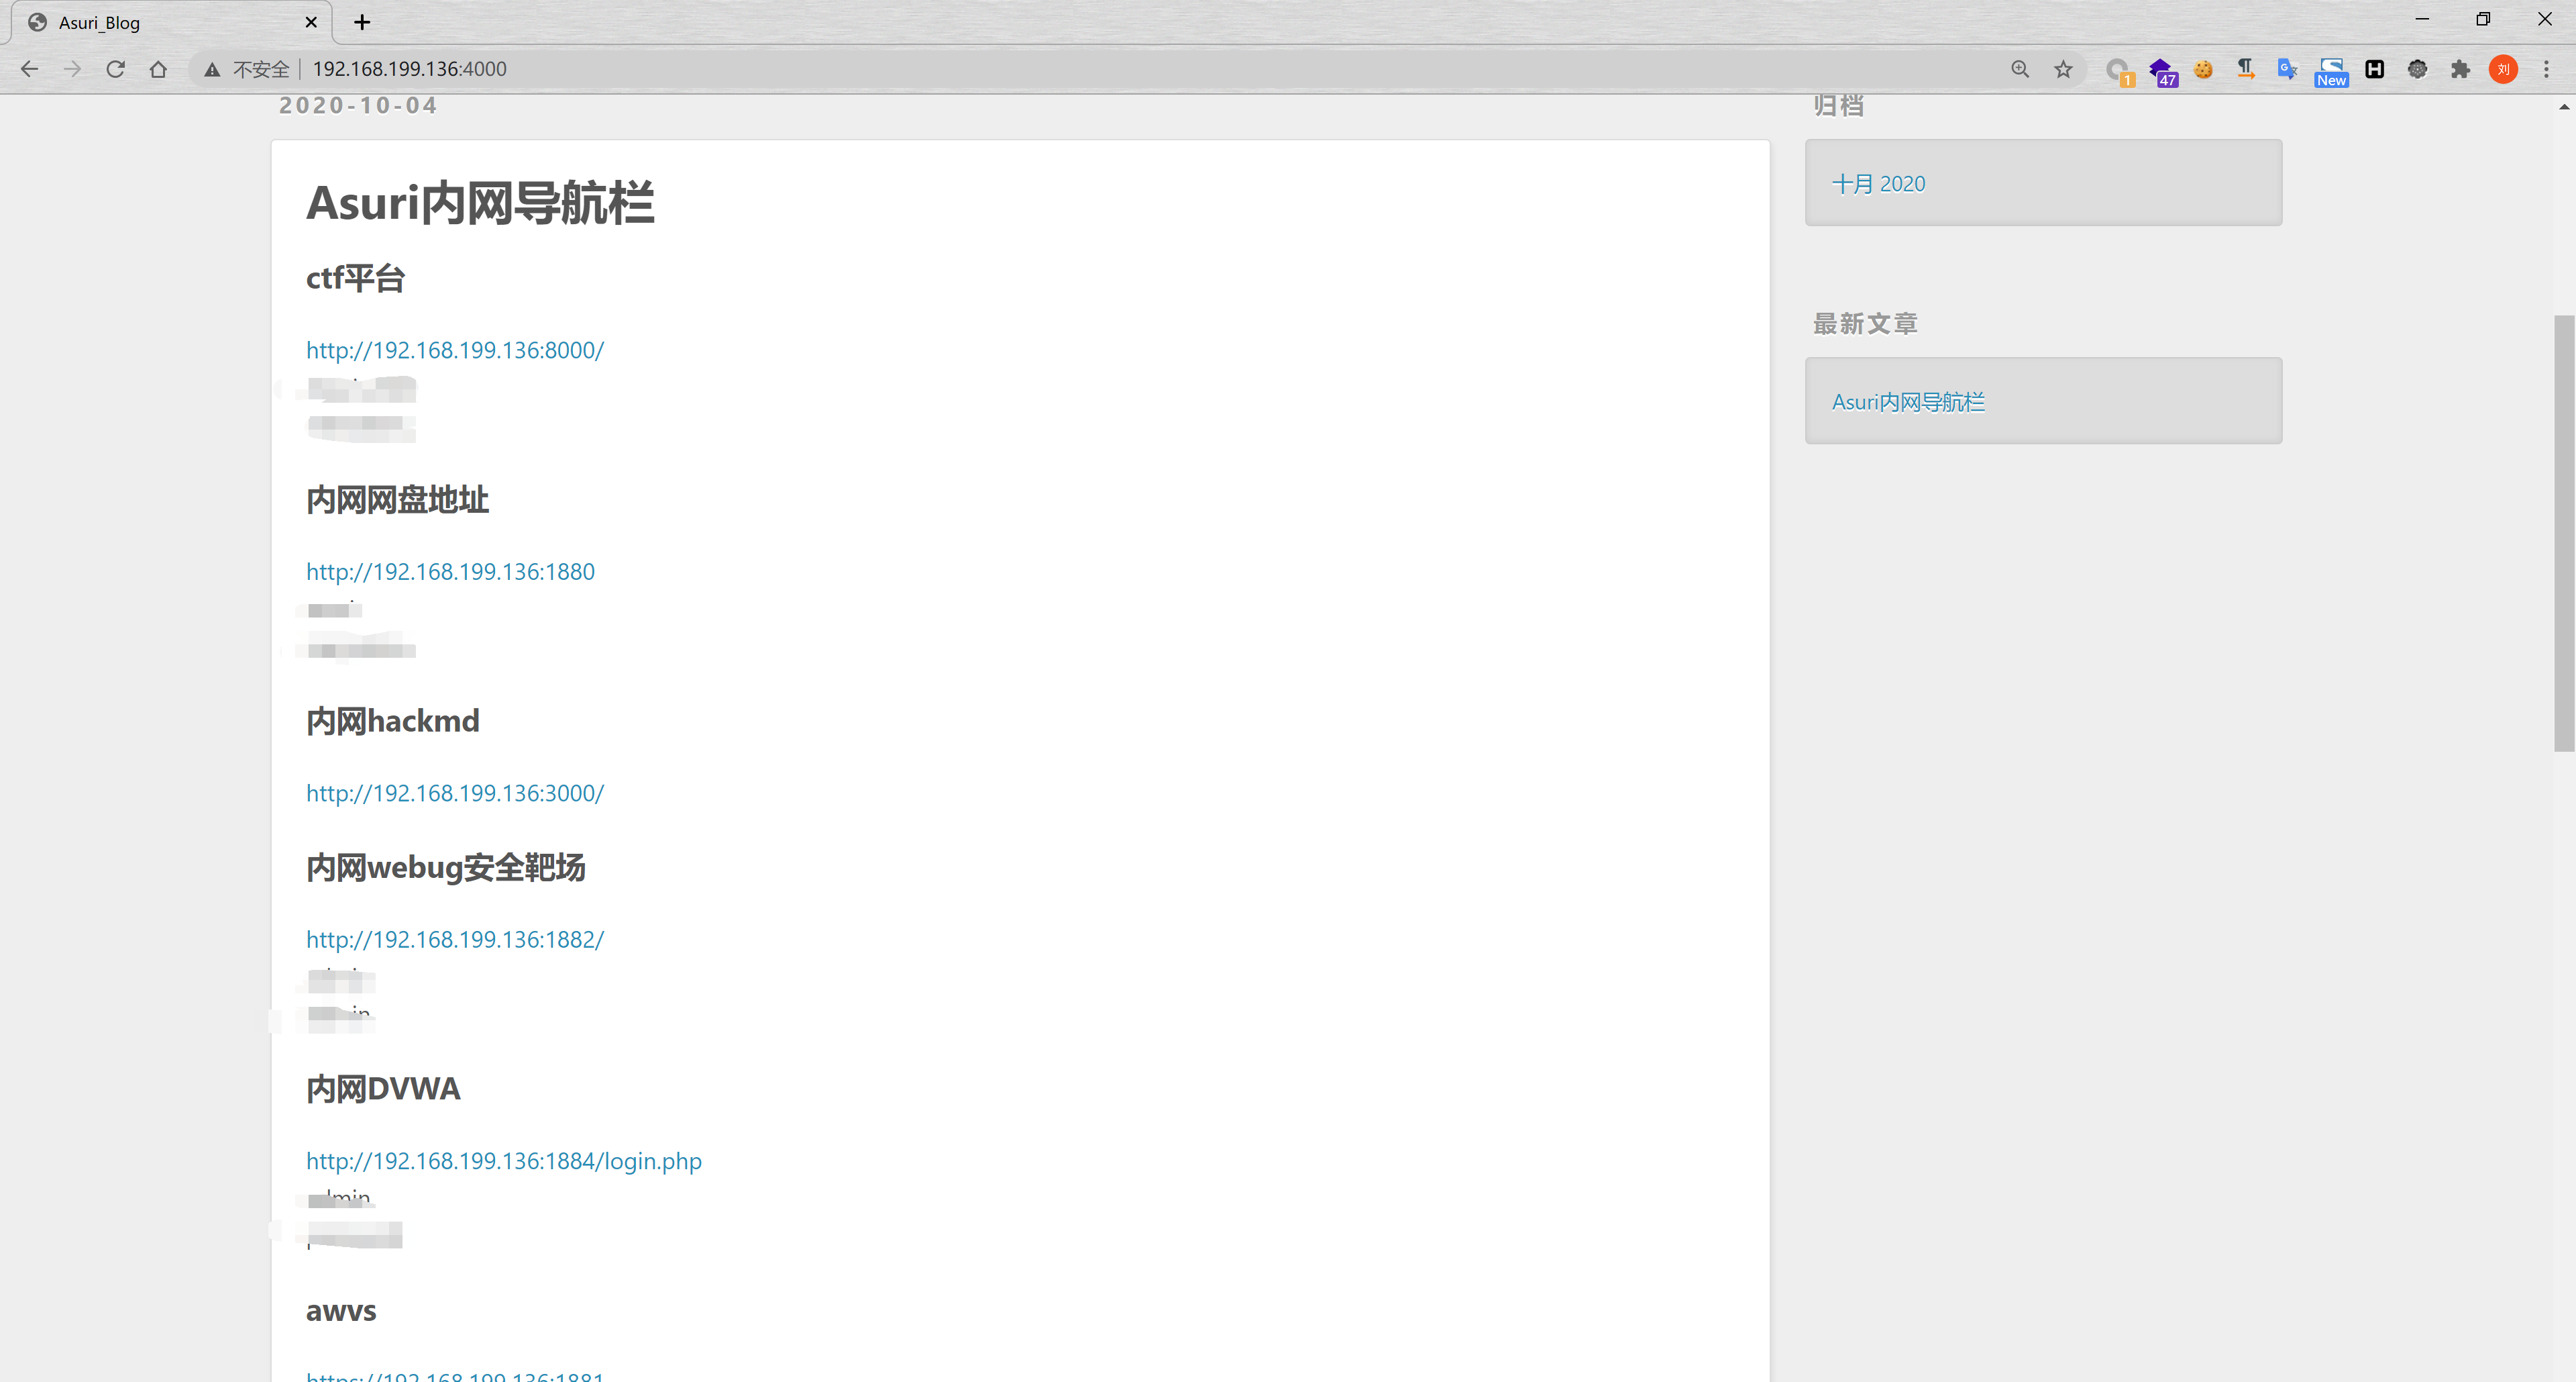Open the zoom magnifier icon in address bar

tap(2020, 69)
